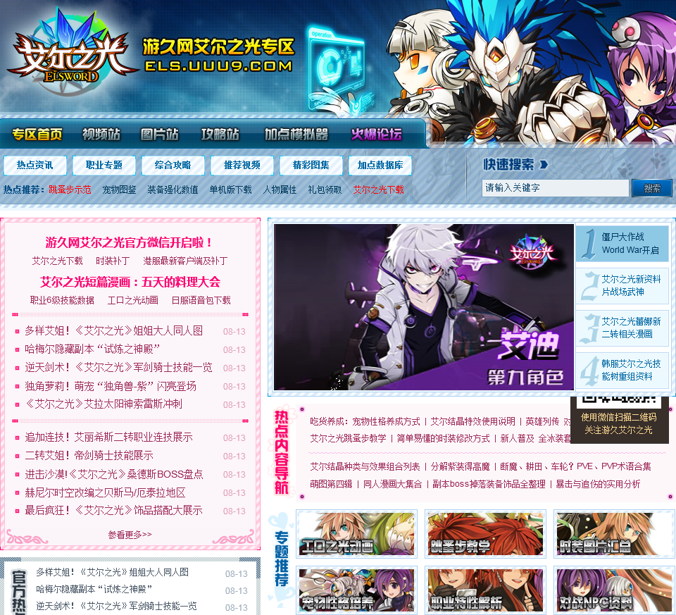Click the 时装补丁 link
This screenshot has height=615, width=676.
click(113, 261)
